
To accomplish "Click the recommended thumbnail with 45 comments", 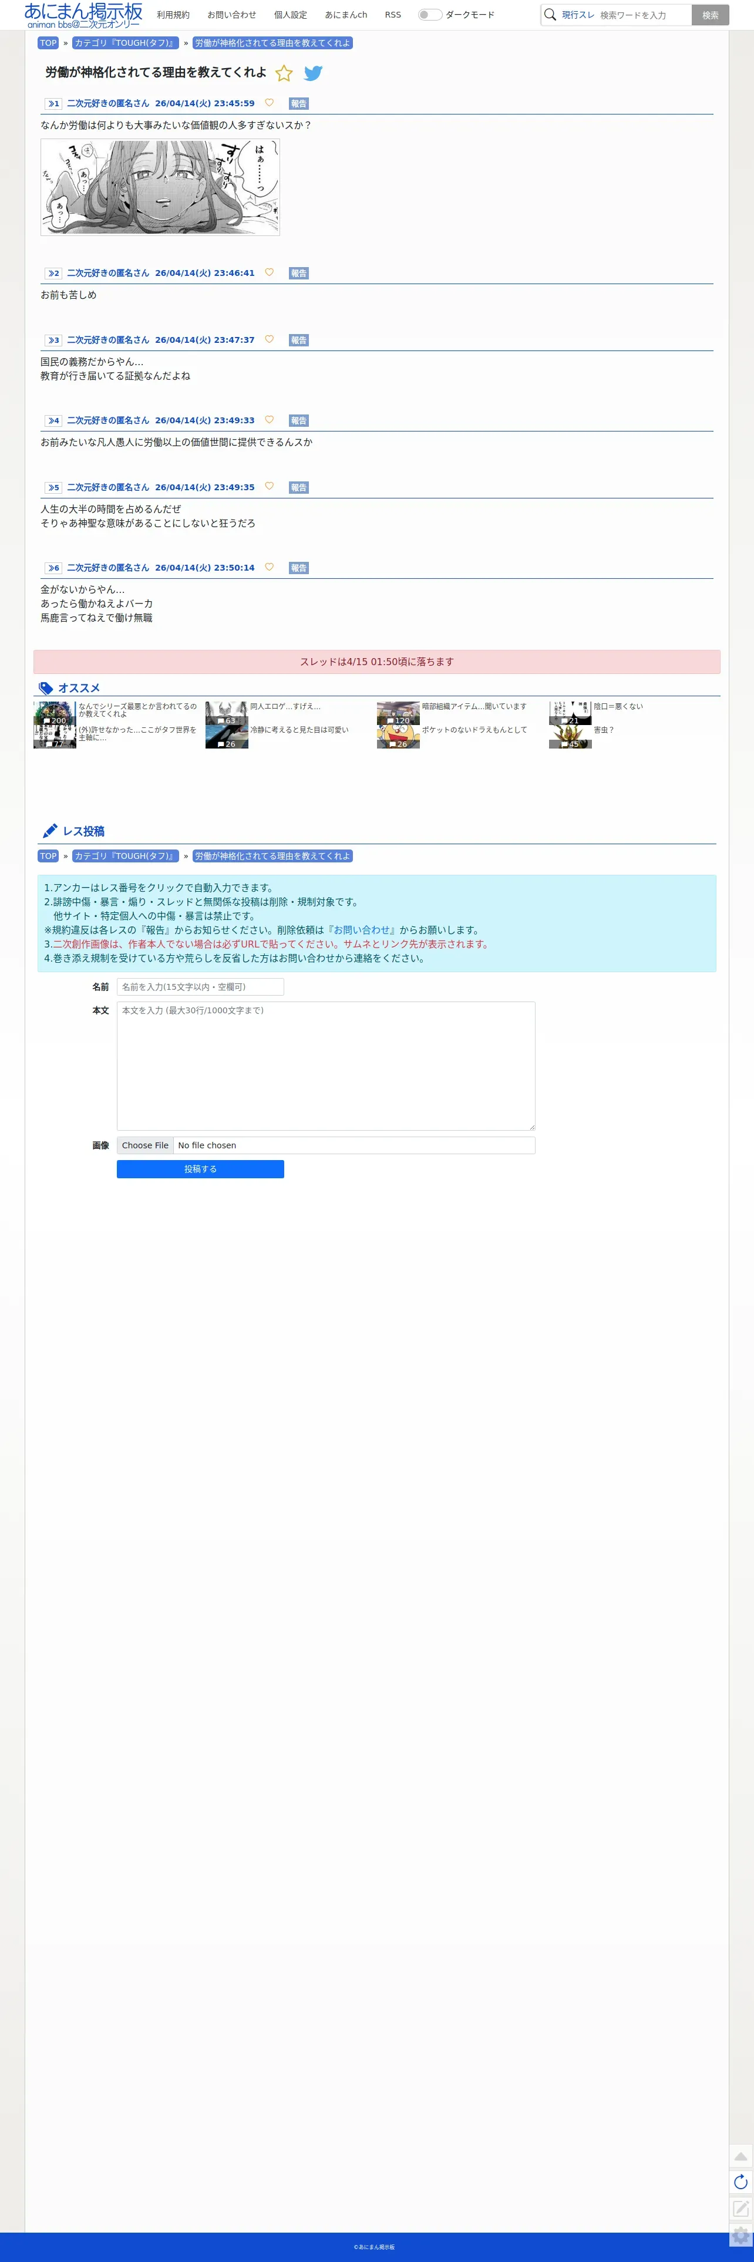I will coord(570,737).
